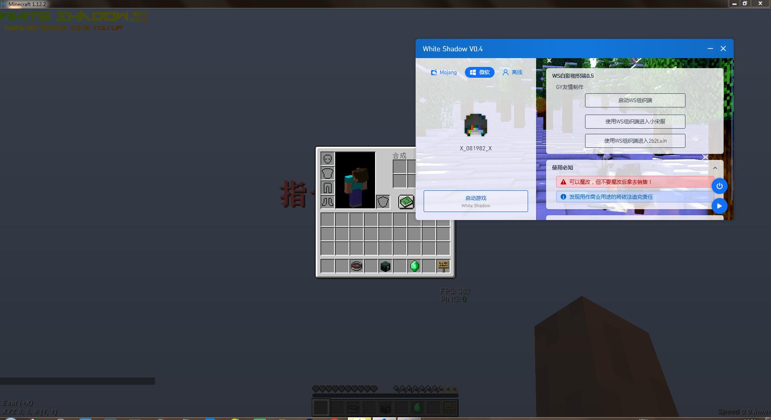
Task: Click the red warning notice 可以魔改
Action: (635, 182)
